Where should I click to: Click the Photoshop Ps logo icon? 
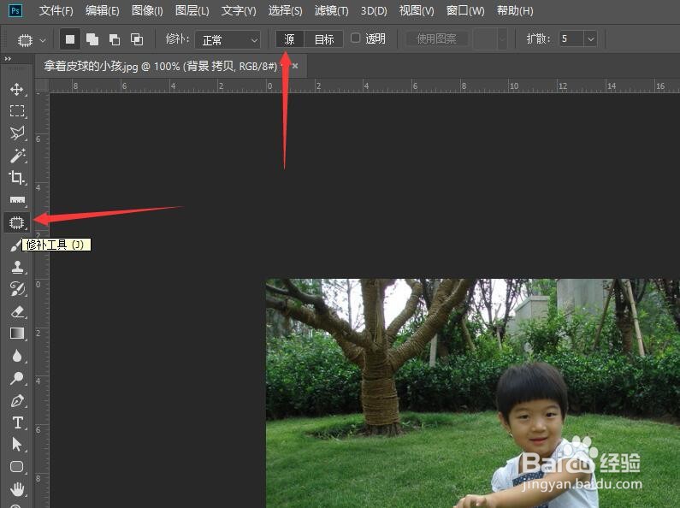(x=15, y=10)
